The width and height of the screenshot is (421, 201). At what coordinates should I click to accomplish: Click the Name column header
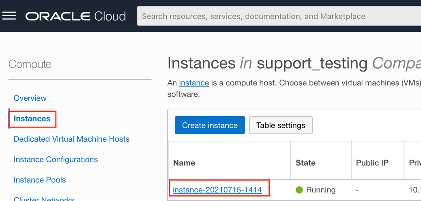(x=184, y=163)
